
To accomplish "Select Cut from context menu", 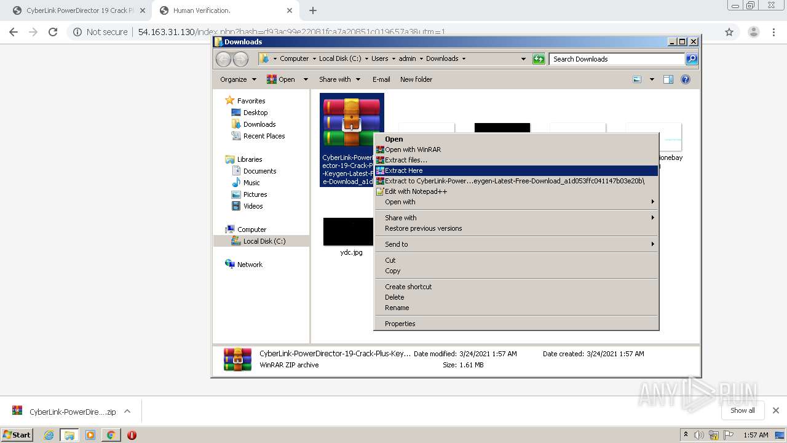I will point(516,260).
